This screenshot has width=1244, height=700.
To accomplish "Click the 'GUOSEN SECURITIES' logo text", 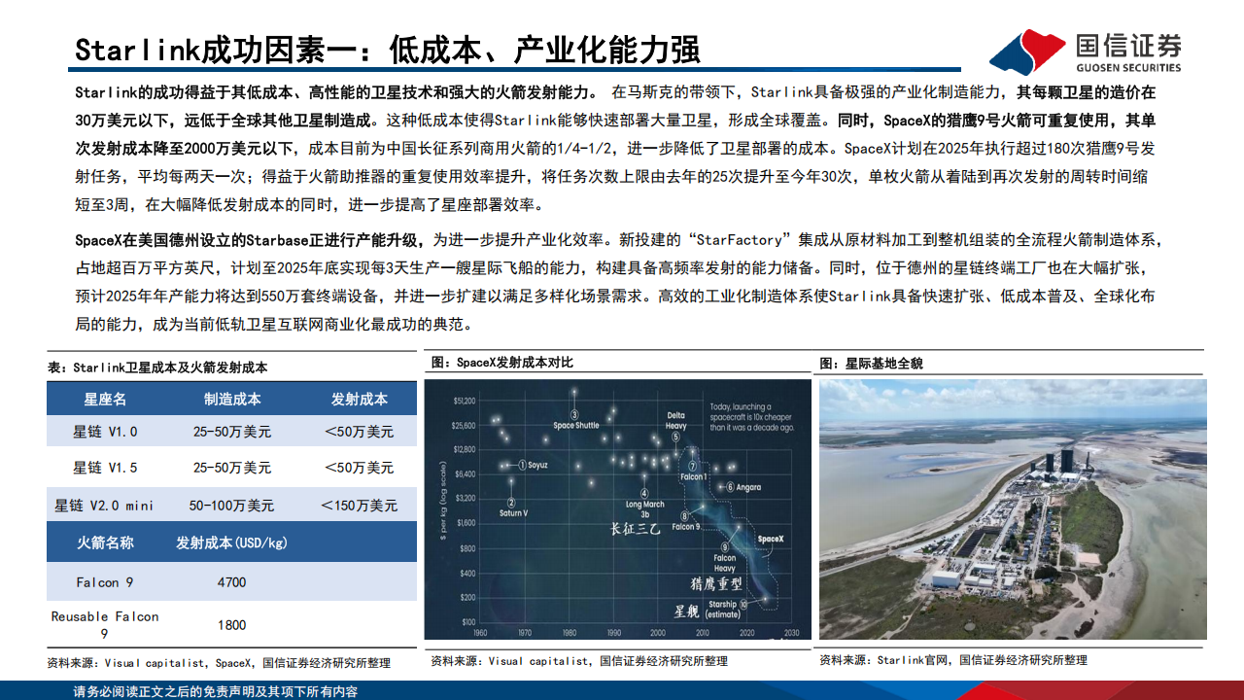I will [x=1128, y=68].
